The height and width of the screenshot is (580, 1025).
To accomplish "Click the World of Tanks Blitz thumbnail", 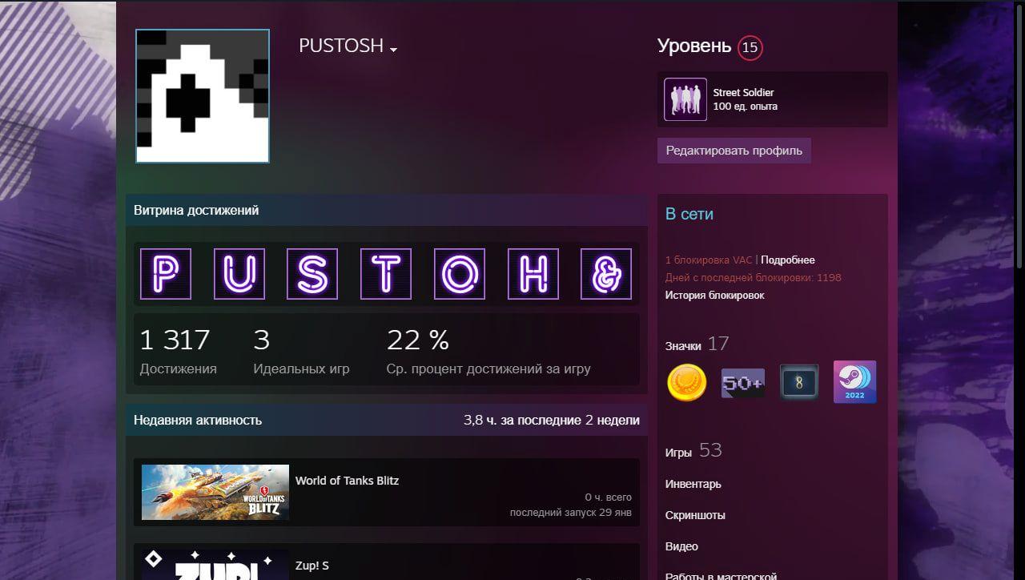I will tap(215, 492).
